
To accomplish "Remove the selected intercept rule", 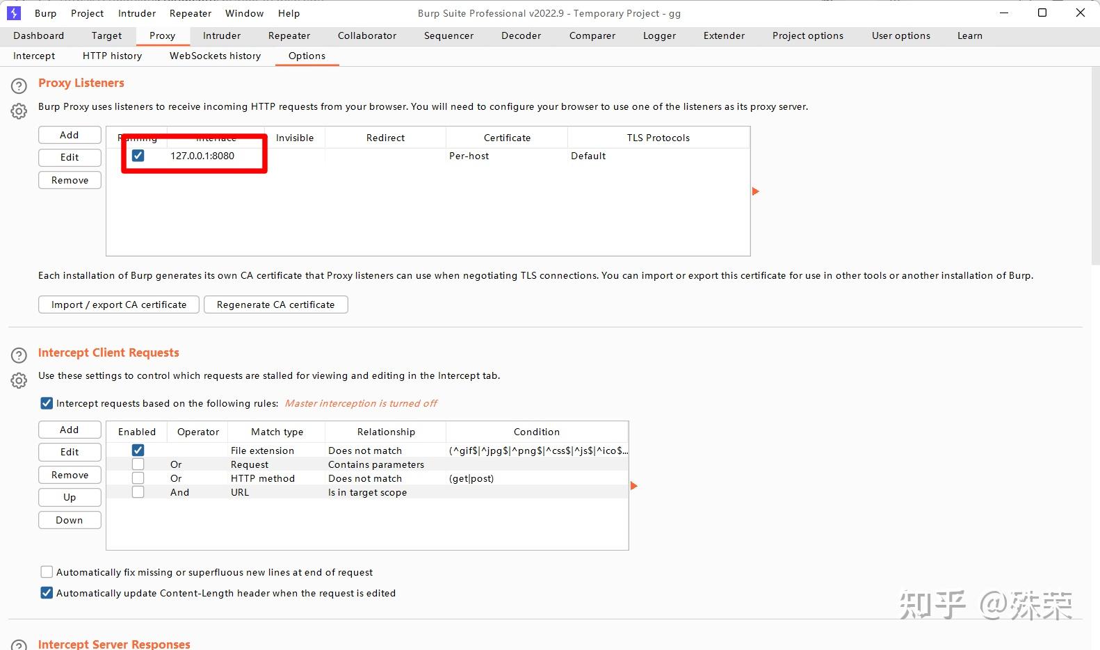I will [70, 475].
